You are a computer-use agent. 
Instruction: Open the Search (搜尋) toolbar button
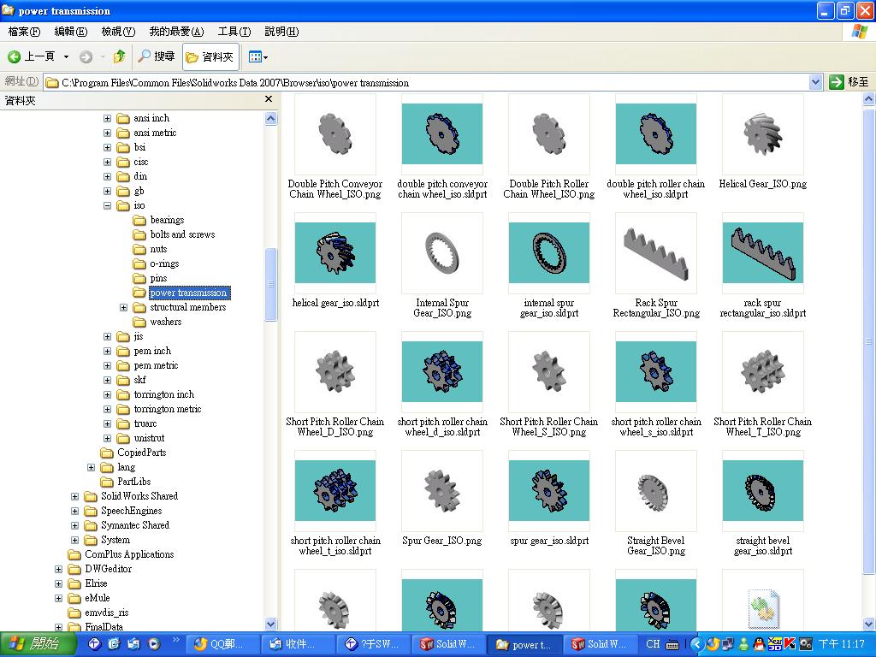tap(157, 56)
